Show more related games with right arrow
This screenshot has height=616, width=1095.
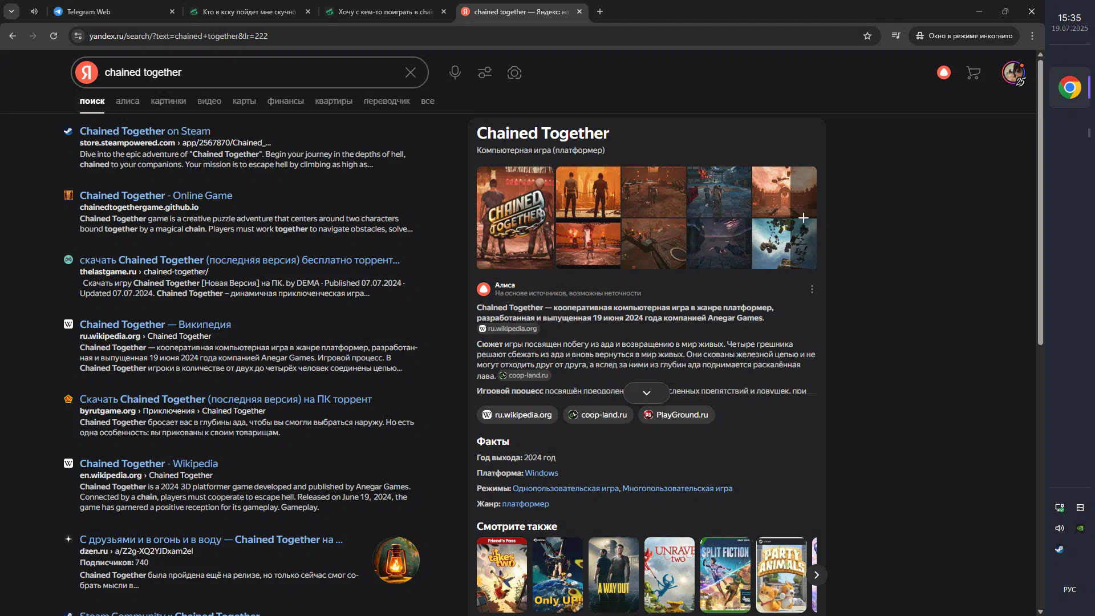click(x=816, y=575)
